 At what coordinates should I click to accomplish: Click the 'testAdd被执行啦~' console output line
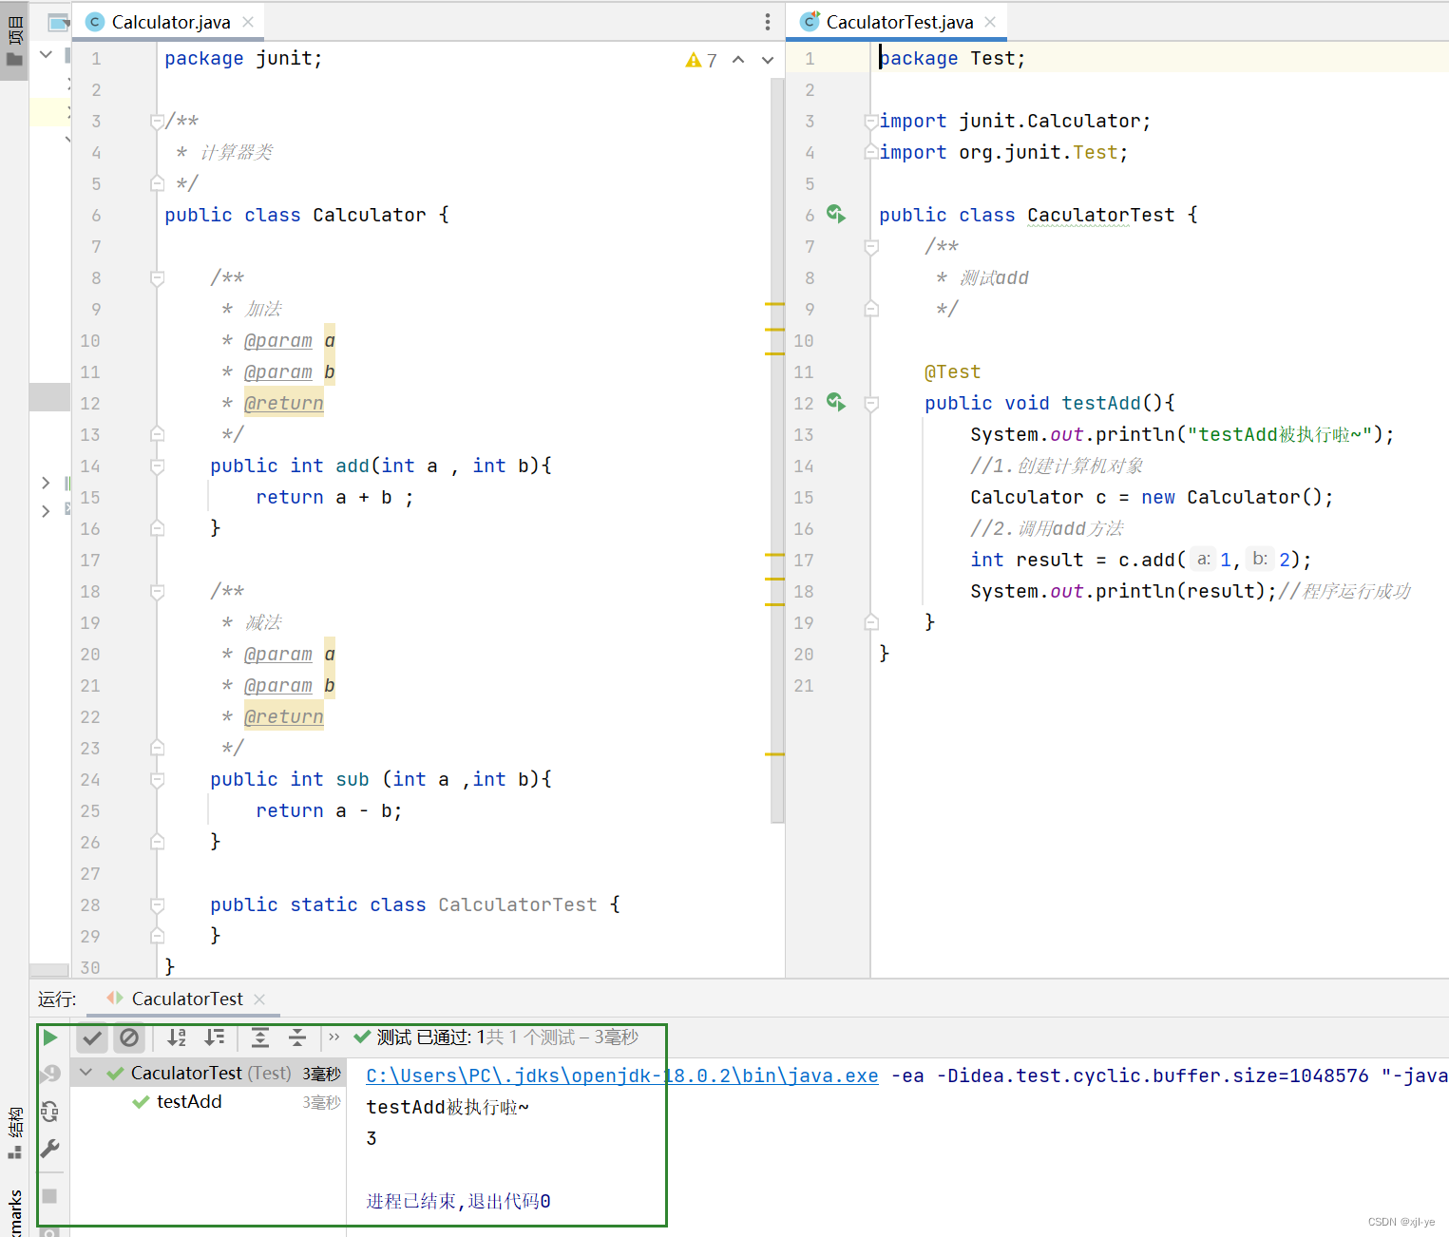(x=448, y=1107)
